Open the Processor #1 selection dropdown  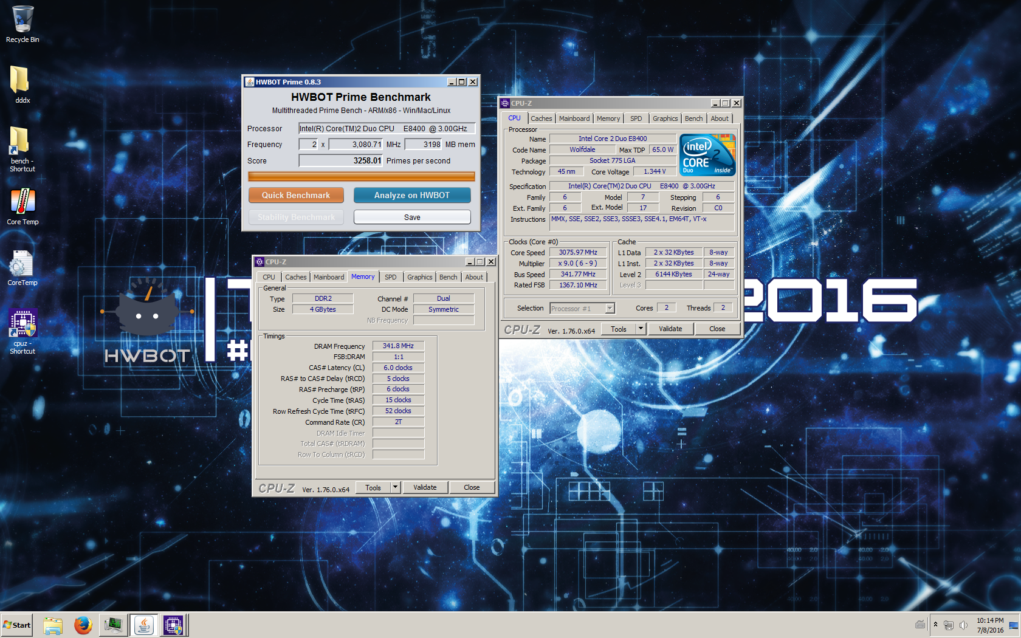582,309
